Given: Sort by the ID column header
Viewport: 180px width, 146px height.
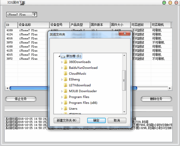Looking at the screenshot, I should 11,25.
